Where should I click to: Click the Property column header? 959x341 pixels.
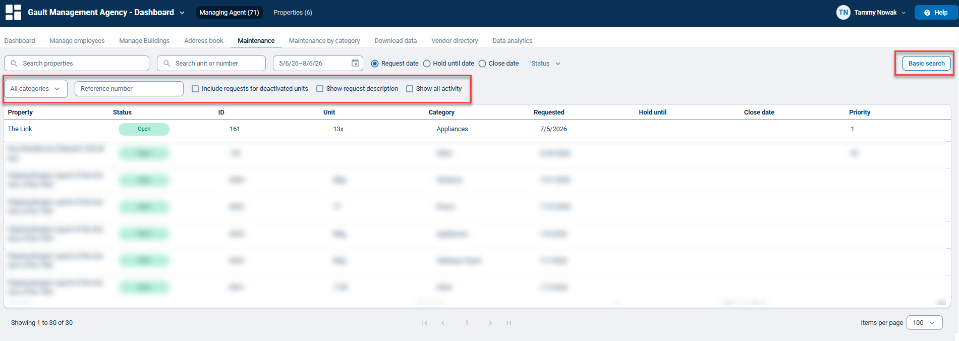pos(20,112)
